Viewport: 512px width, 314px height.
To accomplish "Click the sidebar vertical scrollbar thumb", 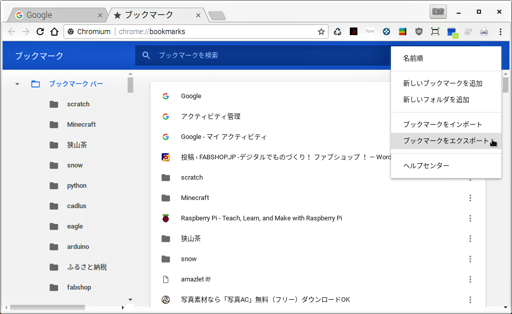I will tap(130, 85).
